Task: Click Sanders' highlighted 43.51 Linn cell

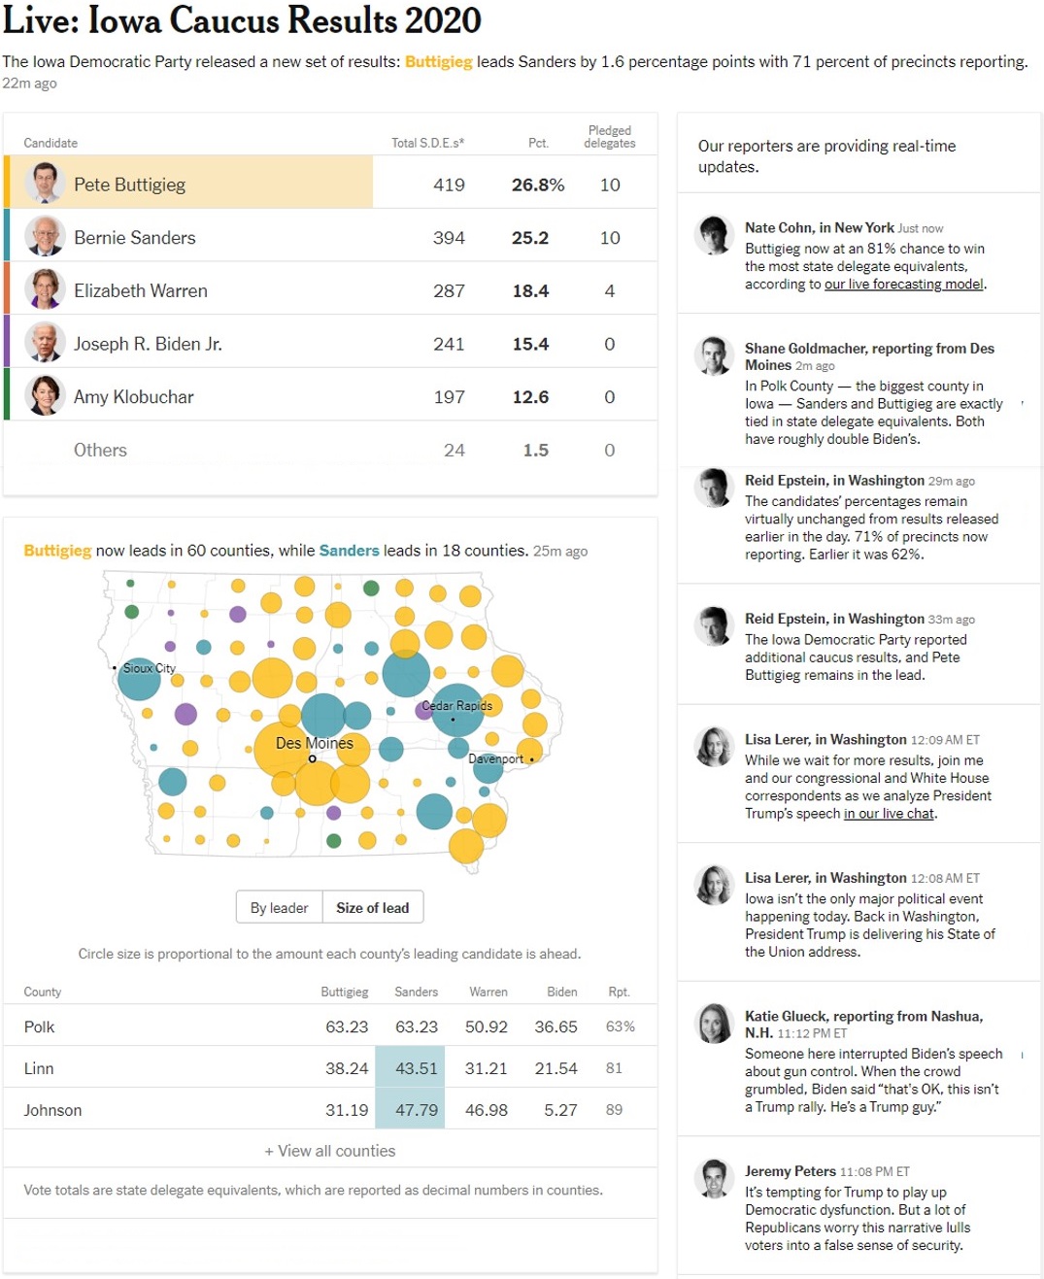Action: 417,1068
